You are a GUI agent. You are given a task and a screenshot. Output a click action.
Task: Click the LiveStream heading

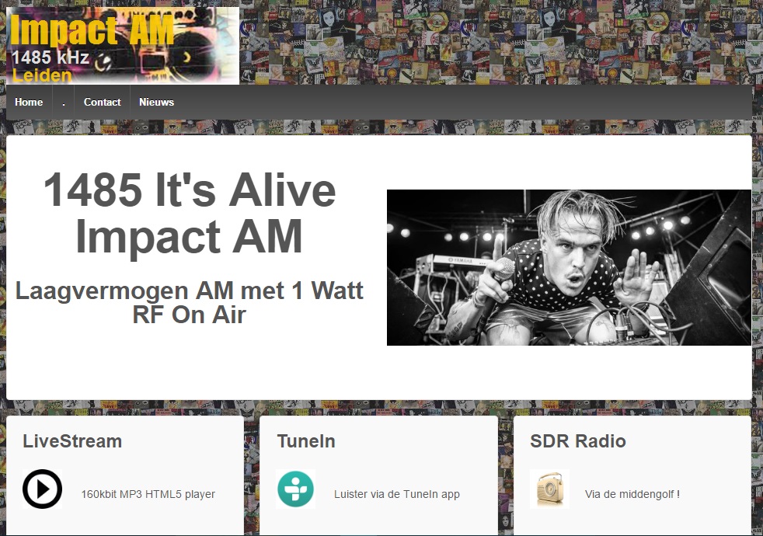click(72, 441)
